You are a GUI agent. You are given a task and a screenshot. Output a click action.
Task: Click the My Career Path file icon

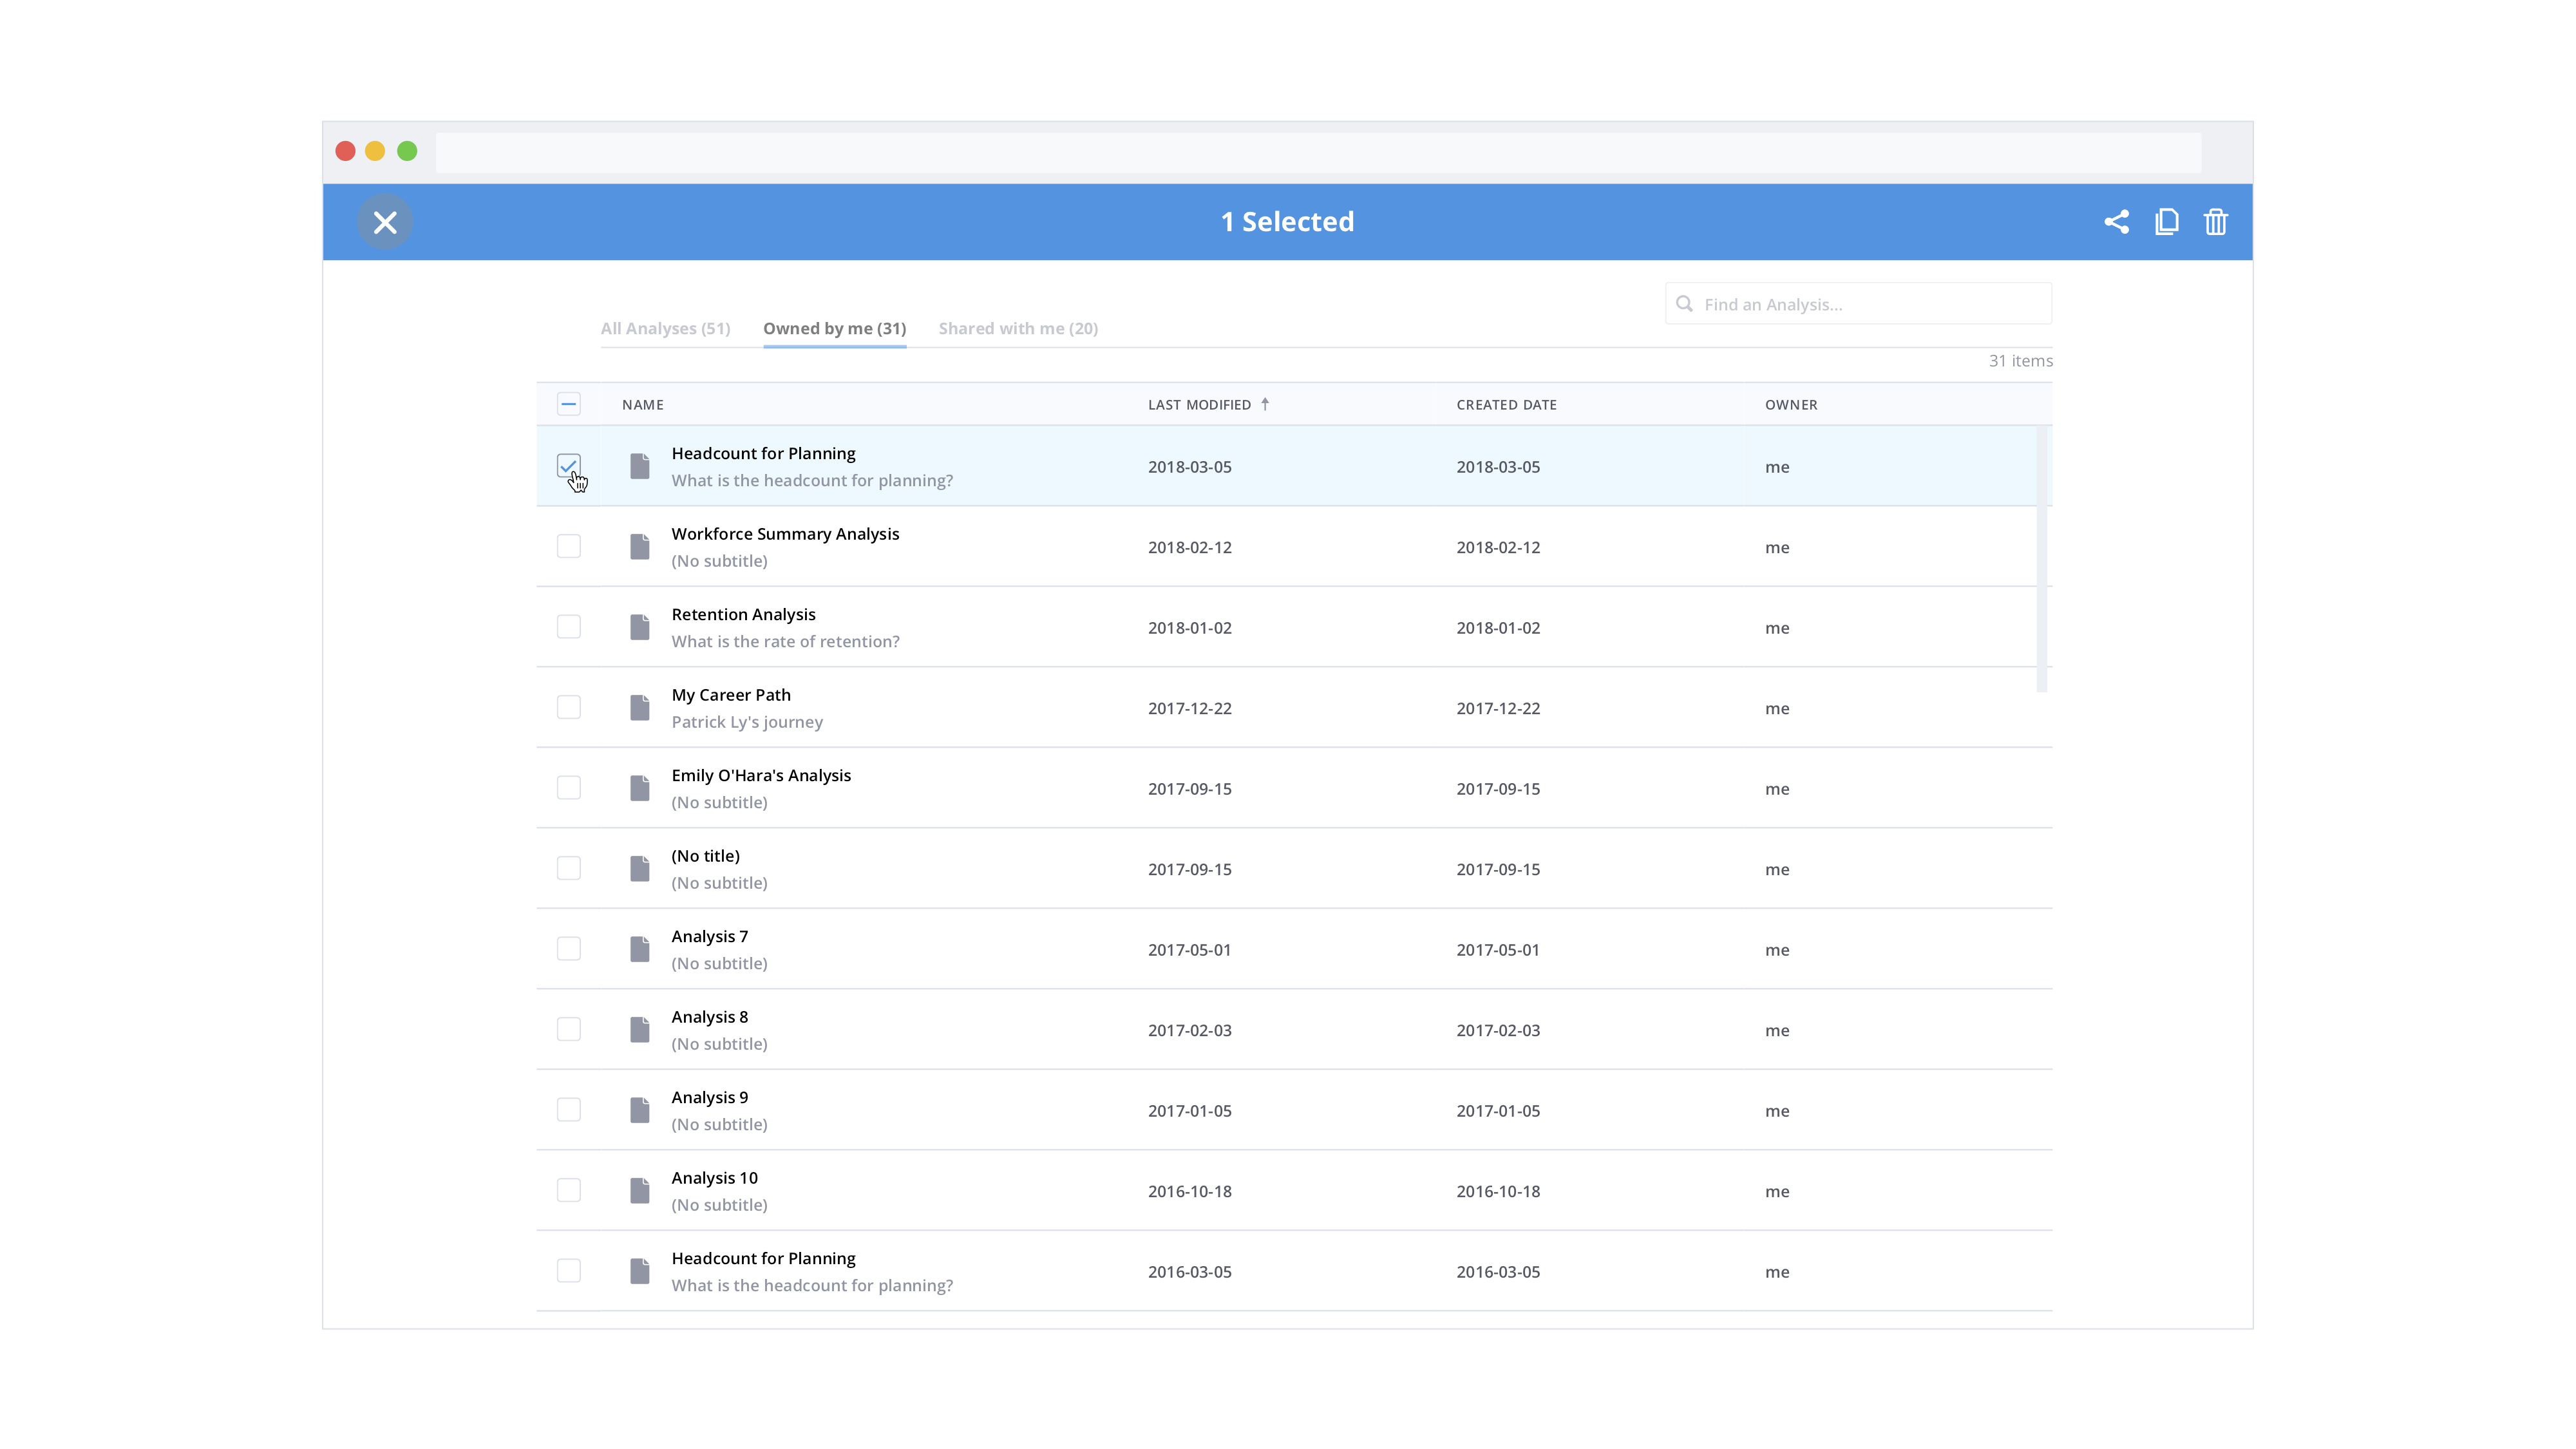(x=640, y=708)
